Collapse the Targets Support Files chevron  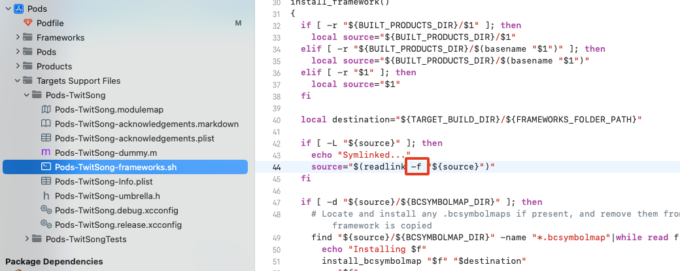click(18, 81)
